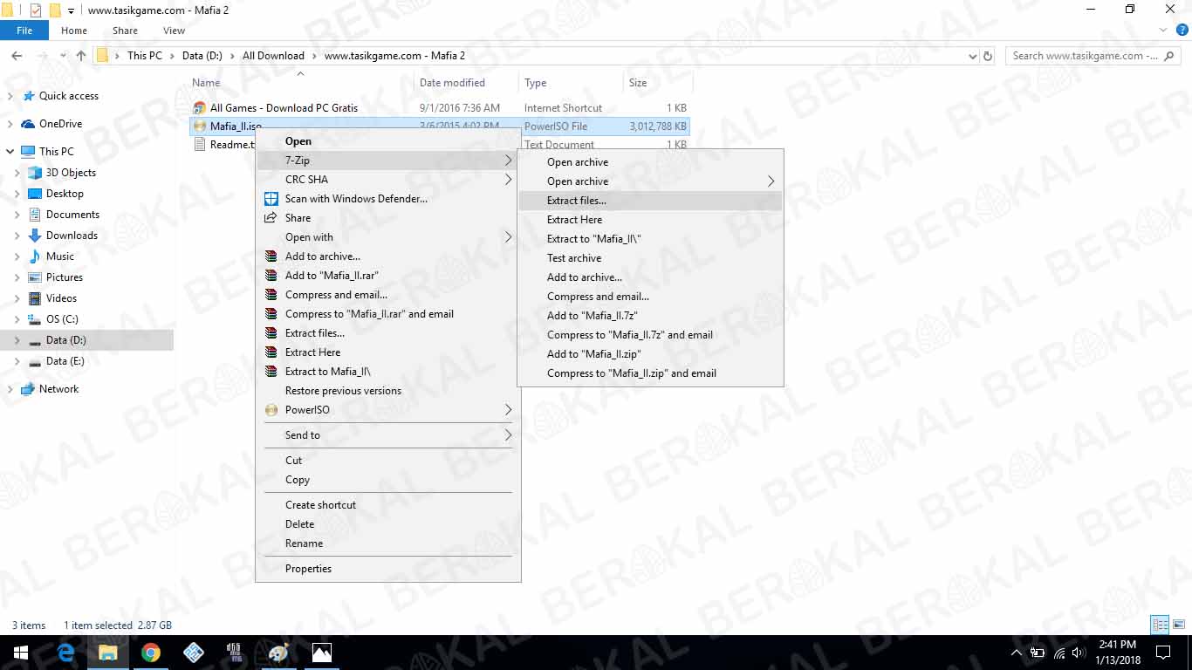Click the Up one level arrow

(x=81, y=56)
